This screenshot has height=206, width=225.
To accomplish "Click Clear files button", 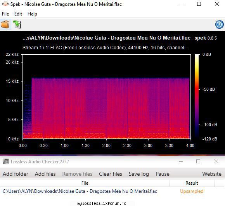I will point(111,174).
